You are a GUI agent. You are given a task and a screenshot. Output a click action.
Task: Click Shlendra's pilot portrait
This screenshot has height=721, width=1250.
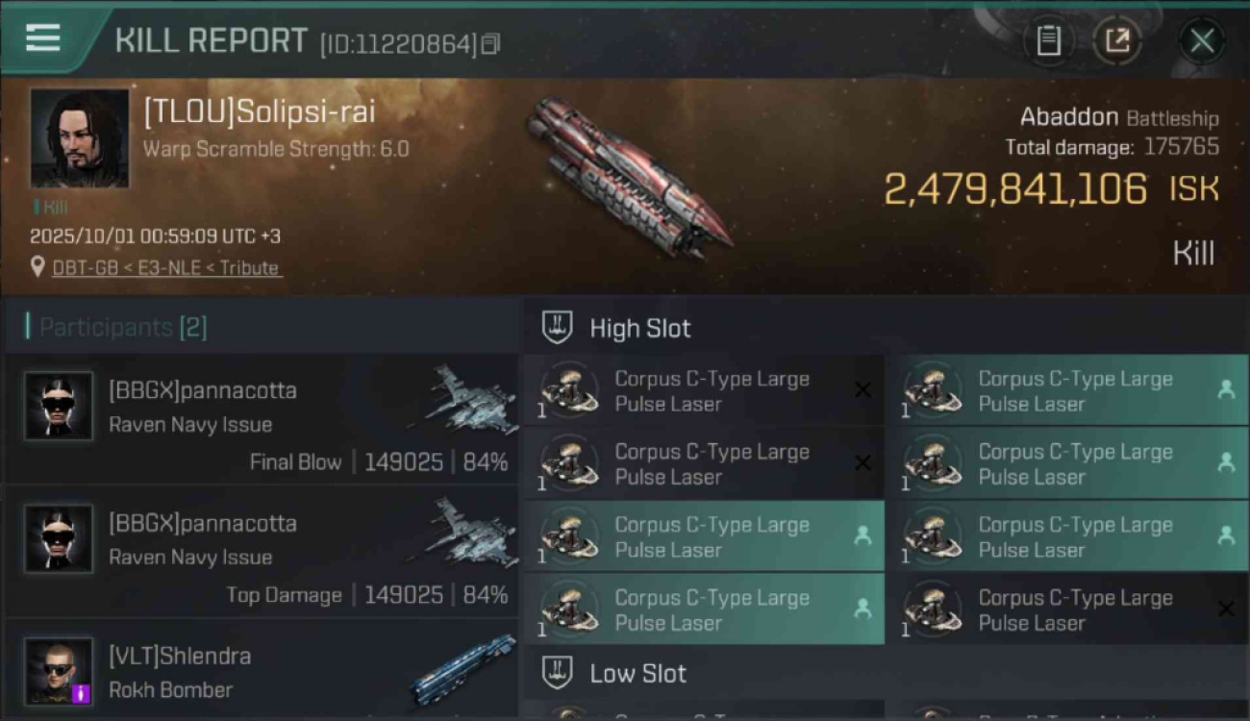(59, 671)
